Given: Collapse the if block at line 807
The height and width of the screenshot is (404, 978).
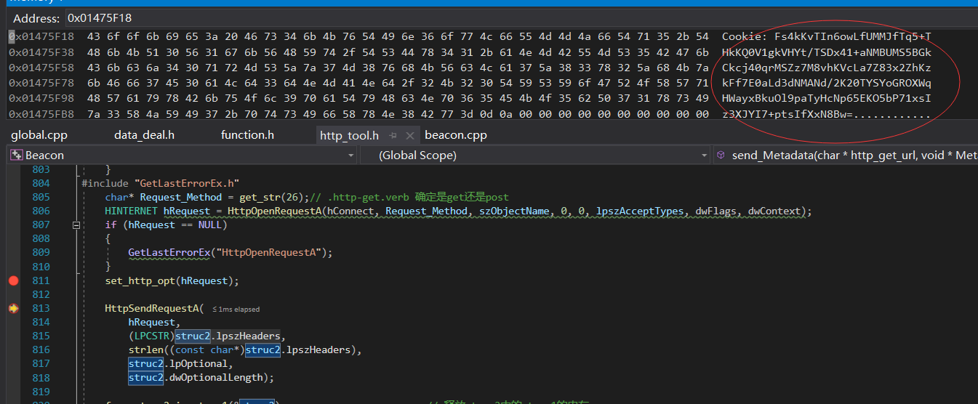Looking at the screenshot, I should (76, 225).
